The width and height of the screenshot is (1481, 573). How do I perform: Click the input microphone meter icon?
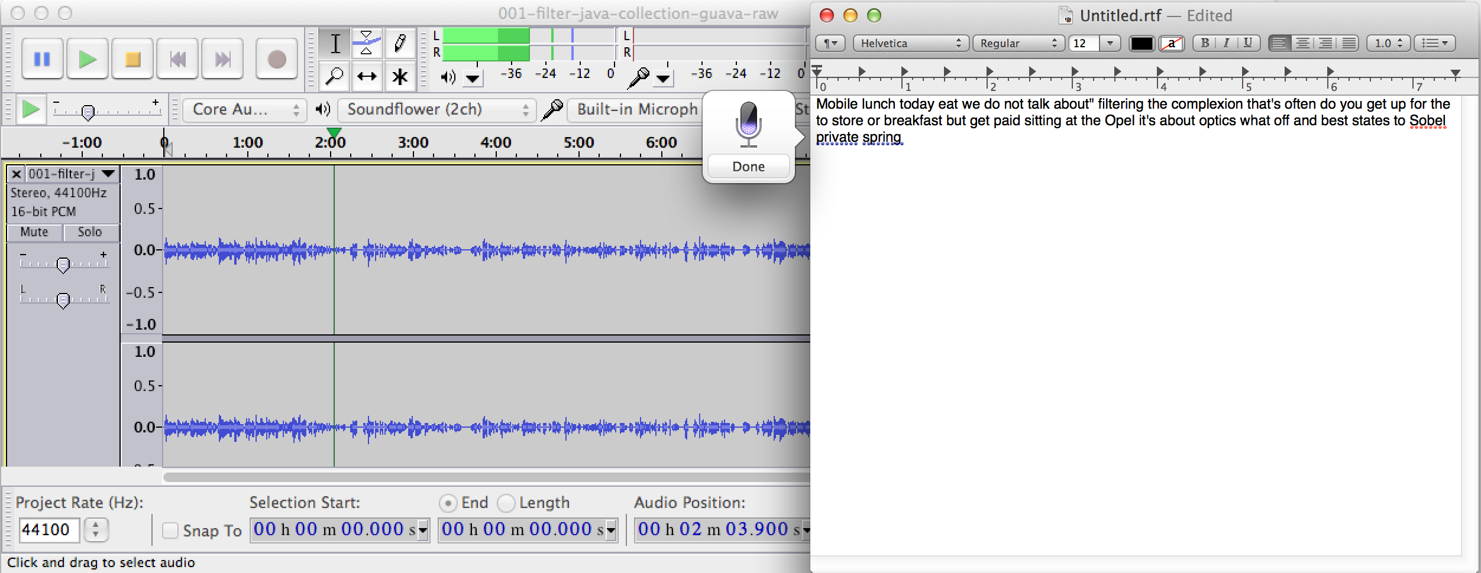click(x=638, y=77)
